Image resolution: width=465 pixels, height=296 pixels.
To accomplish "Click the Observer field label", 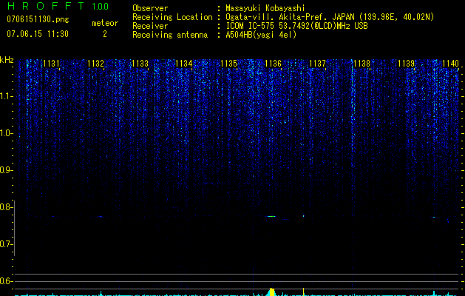I will tap(150, 8).
